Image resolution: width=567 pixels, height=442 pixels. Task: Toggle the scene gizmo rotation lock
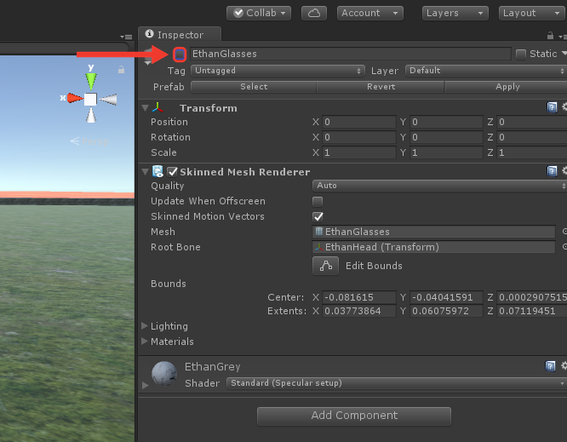121,70
